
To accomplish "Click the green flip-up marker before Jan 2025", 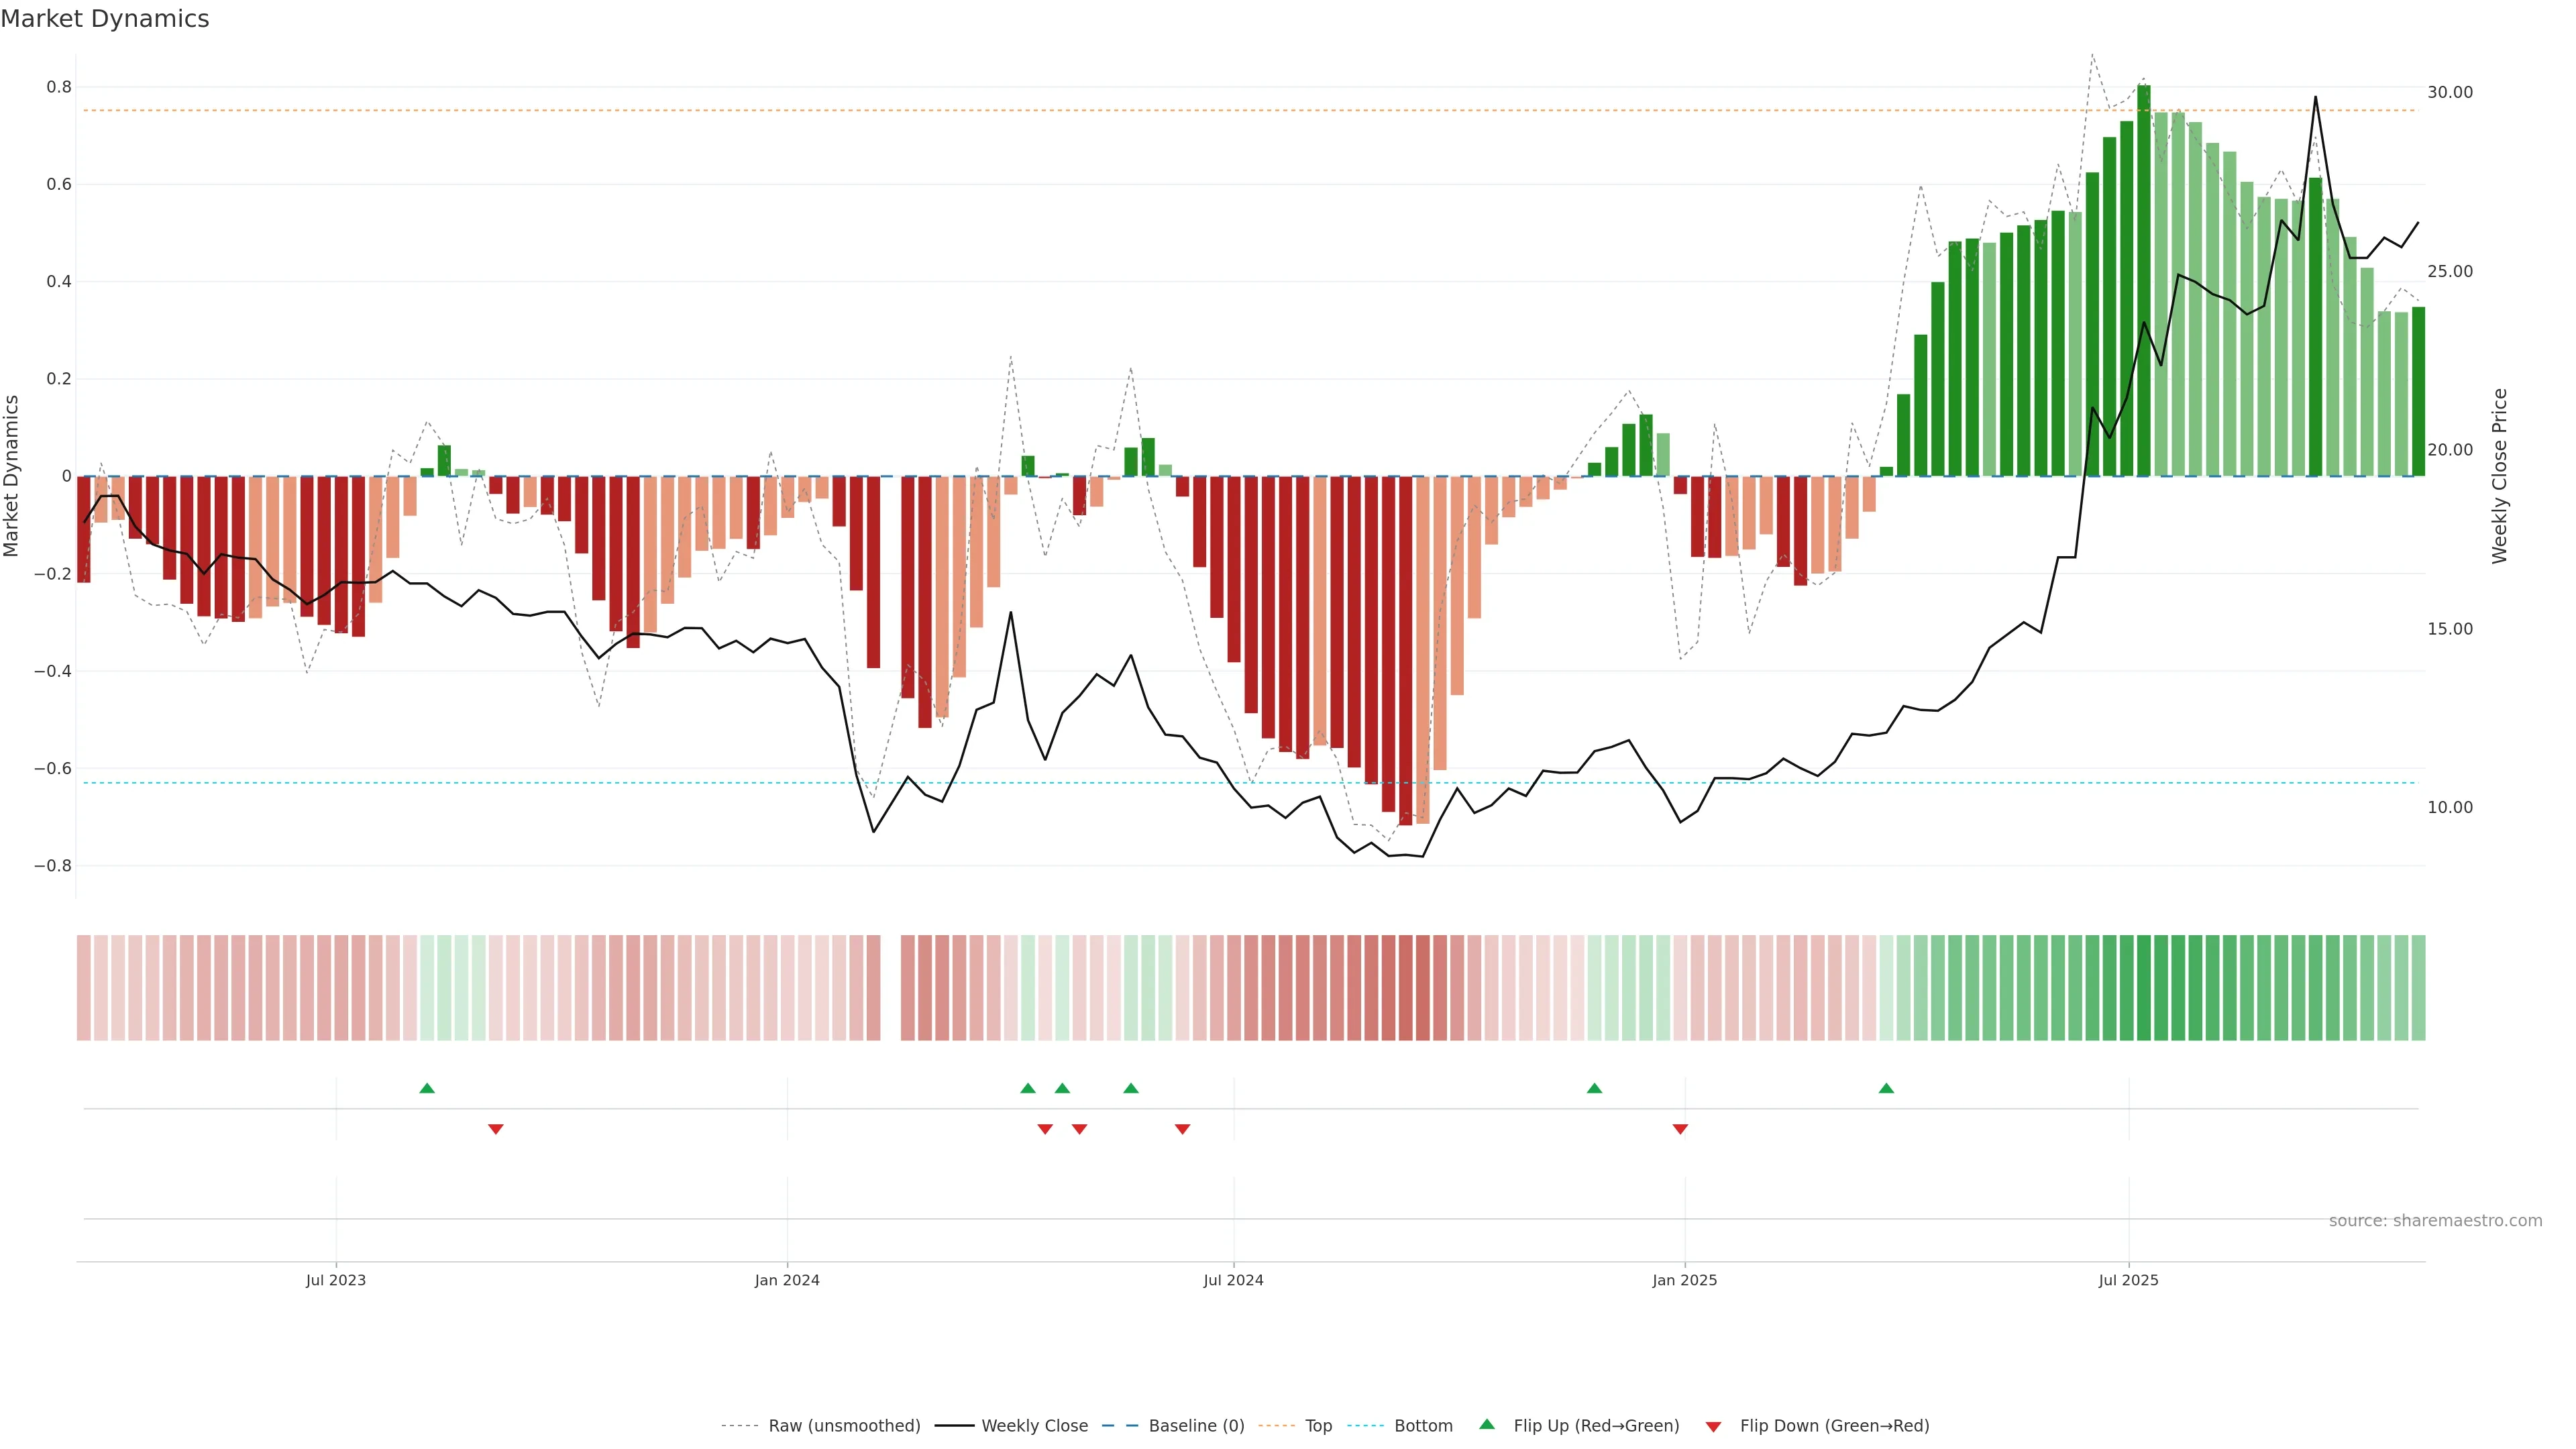I will coord(1594,1088).
